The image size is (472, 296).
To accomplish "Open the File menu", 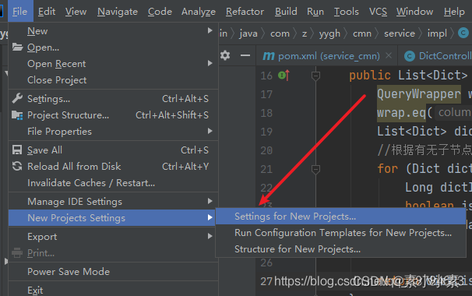I will pyautogui.click(x=20, y=12).
